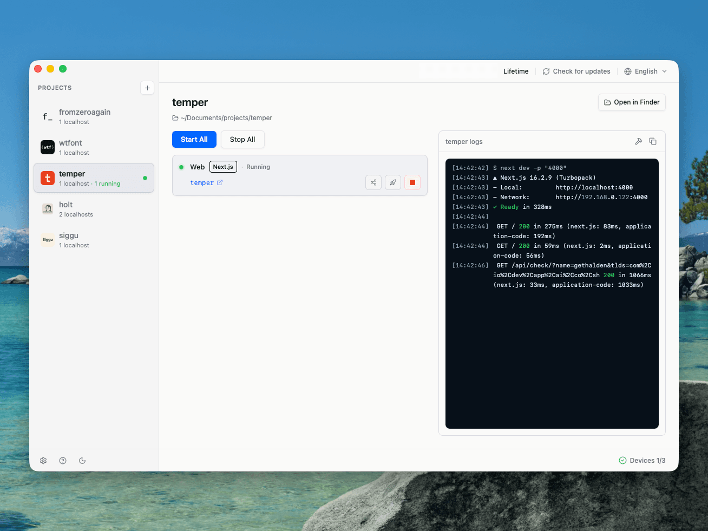
Task: Click the "1 running" status text
Action: 107,184
